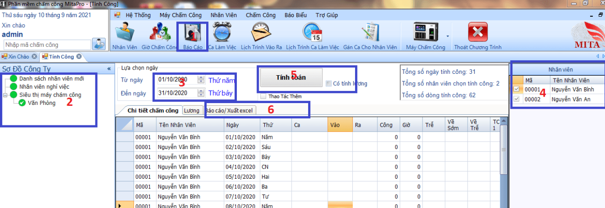Image resolution: width=605 pixels, height=208 pixels.
Task: Collapse the Sơ Đồ Công Ty panel
Action: point(109,69)
